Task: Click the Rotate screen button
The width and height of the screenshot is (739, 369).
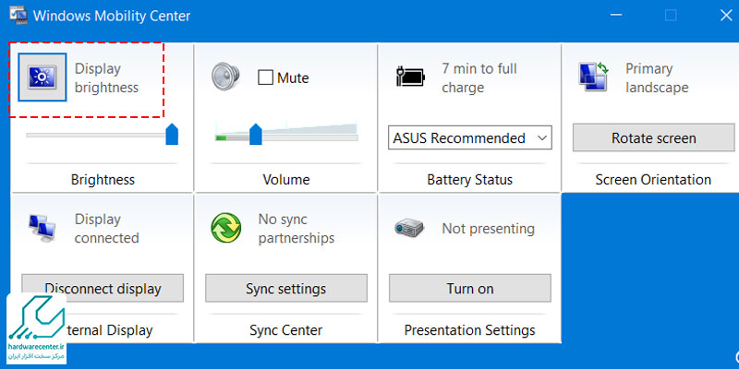Action: click(654, 137)
